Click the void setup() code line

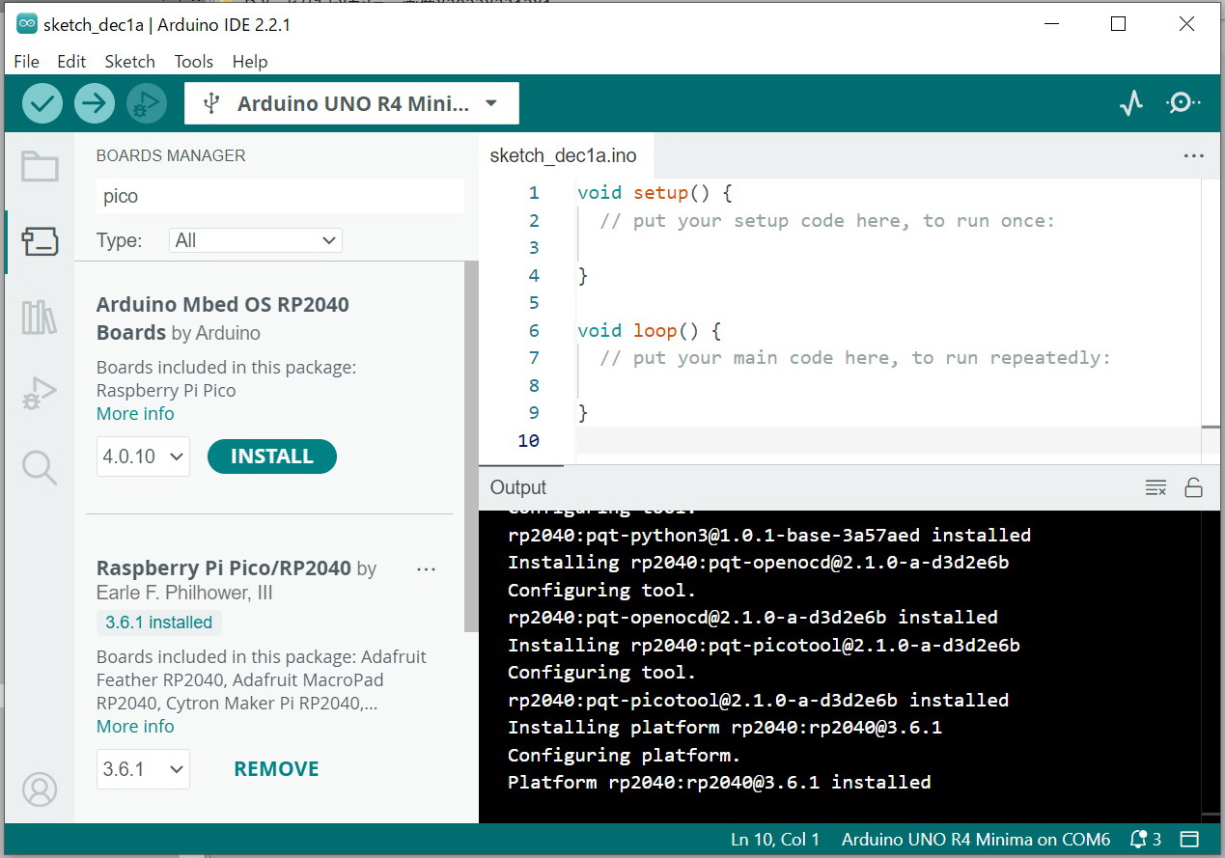(654, 193)
